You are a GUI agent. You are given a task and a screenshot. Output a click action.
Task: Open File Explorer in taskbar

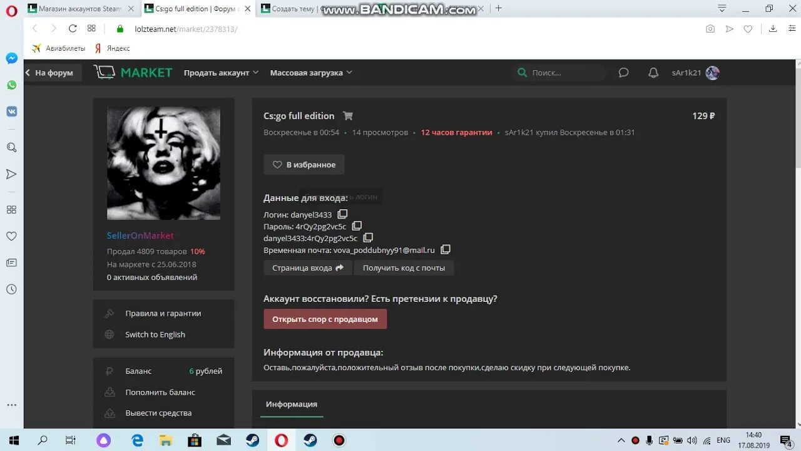165,440
